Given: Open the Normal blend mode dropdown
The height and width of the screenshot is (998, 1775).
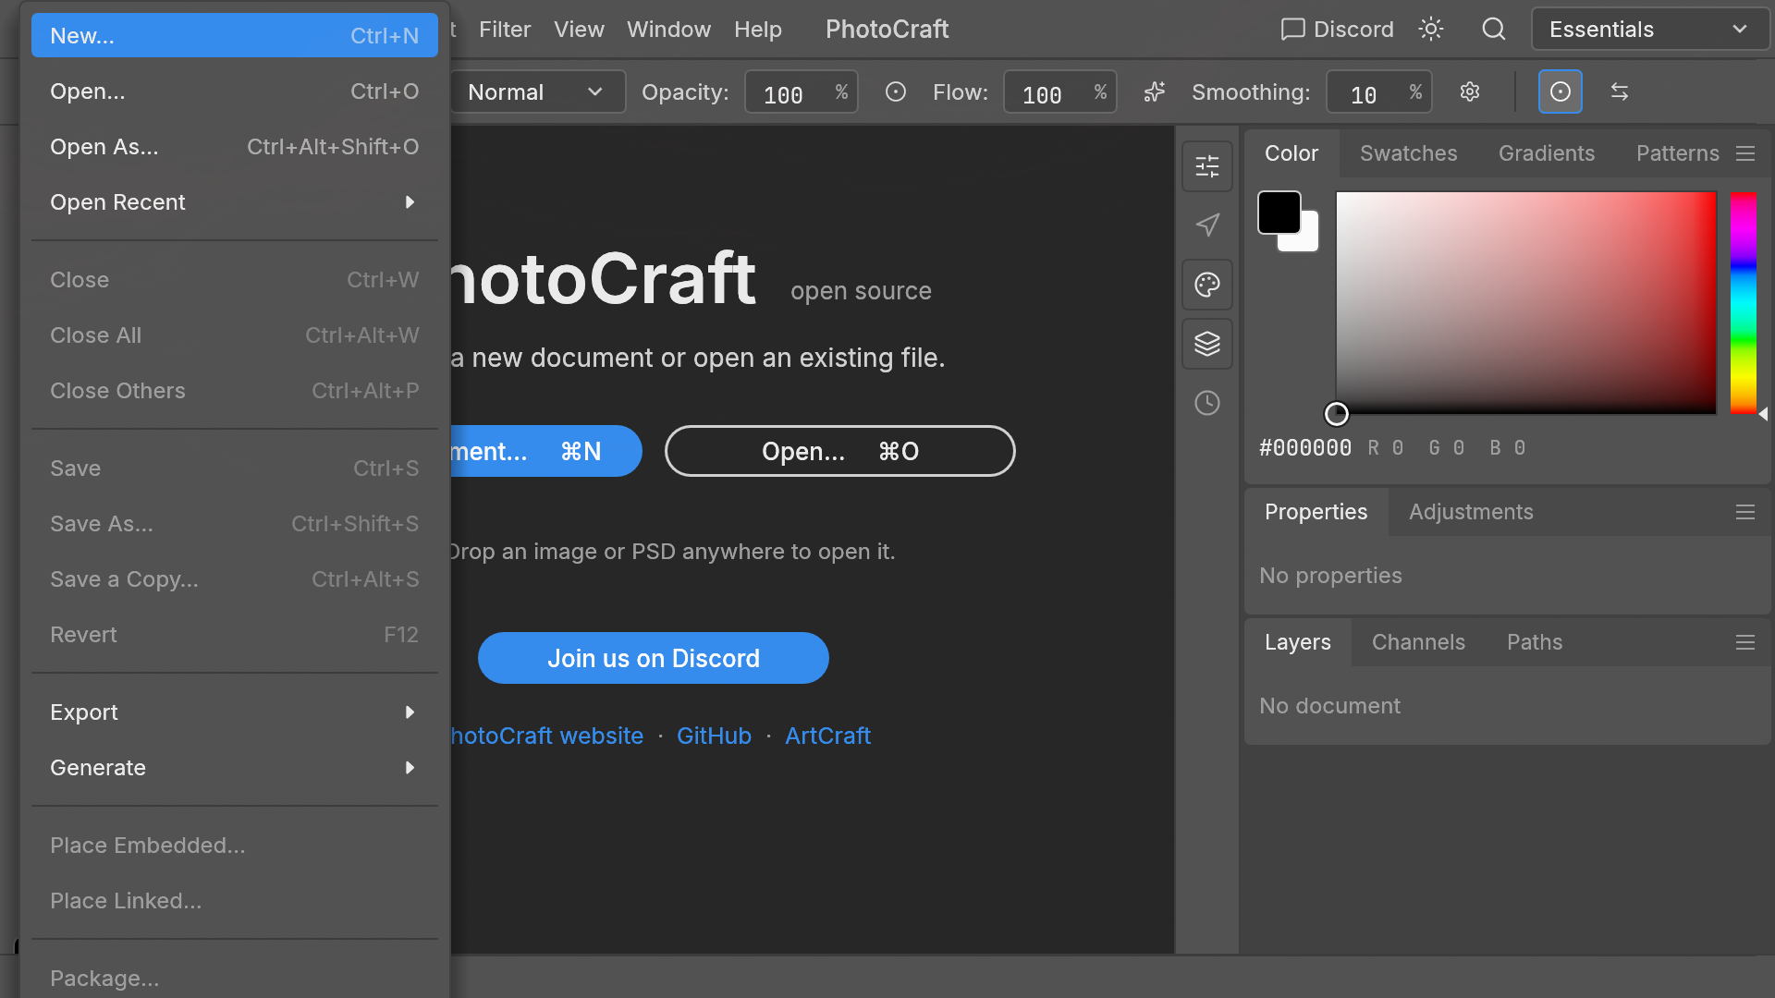Looking at the screenshot, I should pos(537,91).
